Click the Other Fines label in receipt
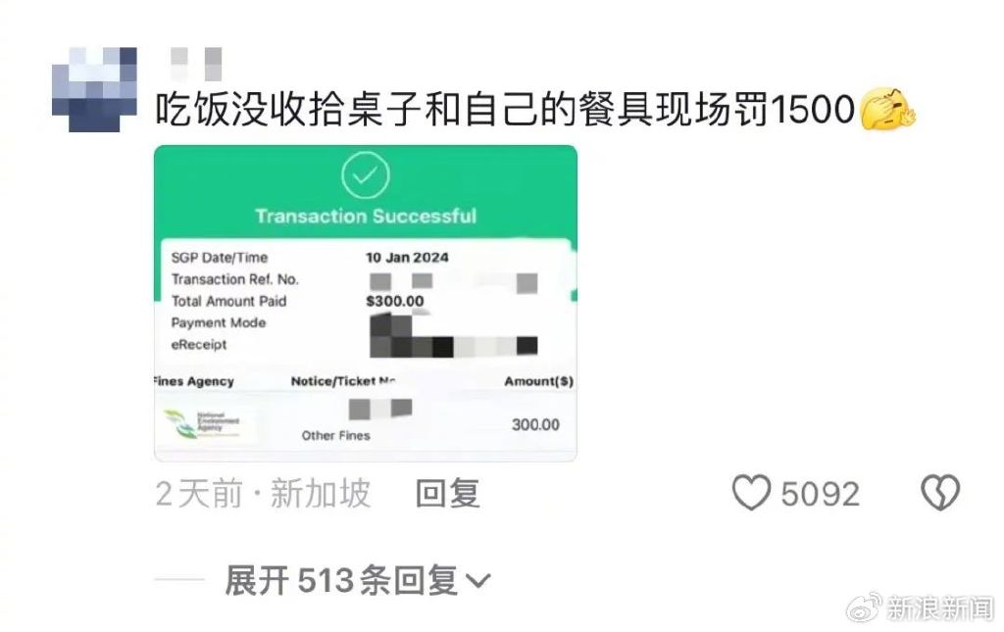This screenshot has height=632, width=1004. coord(335,436)
